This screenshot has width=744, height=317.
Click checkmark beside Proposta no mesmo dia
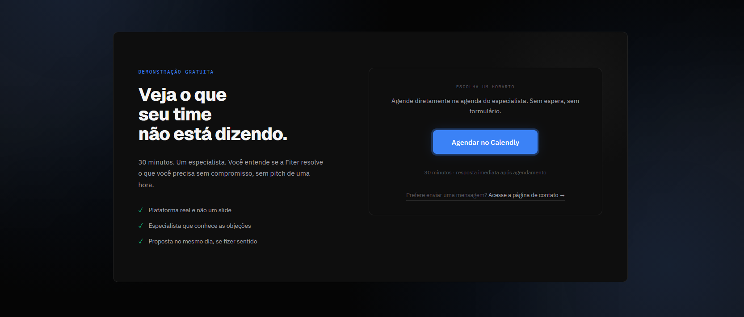click(x=141, y=241)
